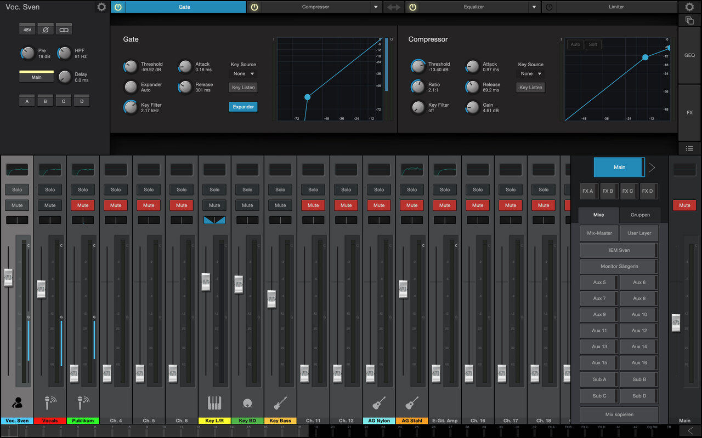Toggle the phase invert (Ø) button
702x438 pixels.
click(46, 30)
